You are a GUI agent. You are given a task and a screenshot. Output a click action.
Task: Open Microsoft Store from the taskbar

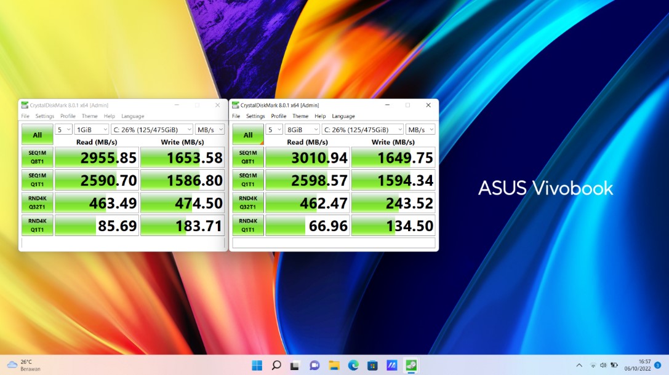click(372, 365)
